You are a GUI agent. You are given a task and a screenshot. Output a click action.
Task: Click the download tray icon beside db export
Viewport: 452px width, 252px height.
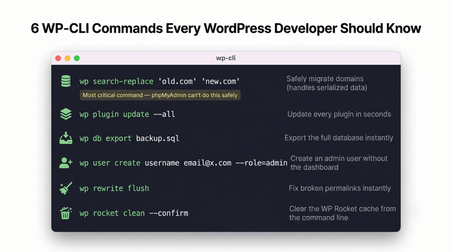pyautogui.click(x=66, y=138)
